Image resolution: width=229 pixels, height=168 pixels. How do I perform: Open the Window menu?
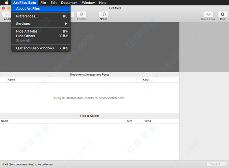click(x=88, y=3)
